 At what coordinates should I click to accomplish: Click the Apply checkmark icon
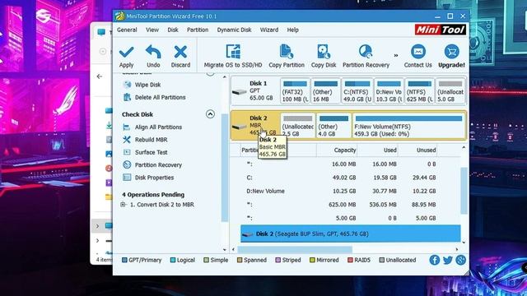pos(126,52)
